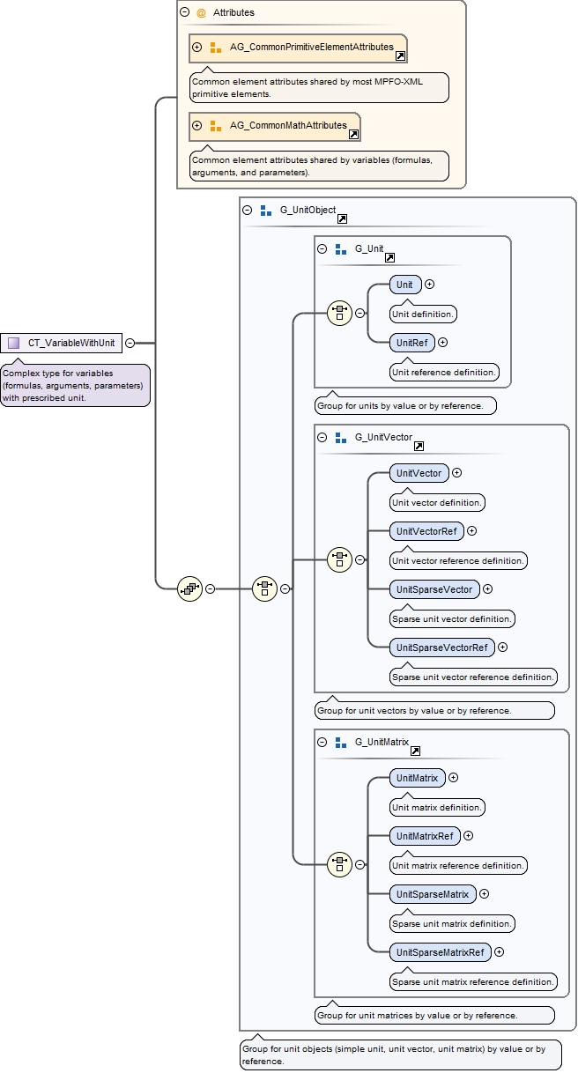Click the G_UnitObject group icon
This screenshot has height=1073, width=578.
coord(265,211)
